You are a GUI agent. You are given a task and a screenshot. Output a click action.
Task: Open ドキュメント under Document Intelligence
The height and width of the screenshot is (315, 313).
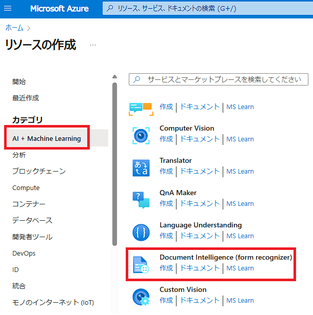pyautogui.click(x=200, y=268)
